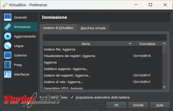Click the scrollbar down arrow
This screenshot has height=111, width=173.
click(x=164, y=87)
